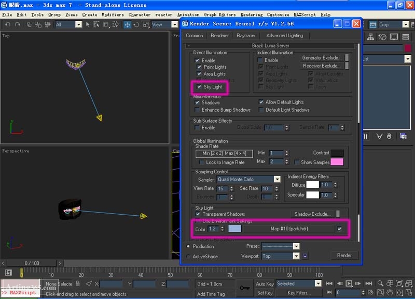
Task: Open the MAXScript menu
Action: point(305,15)
